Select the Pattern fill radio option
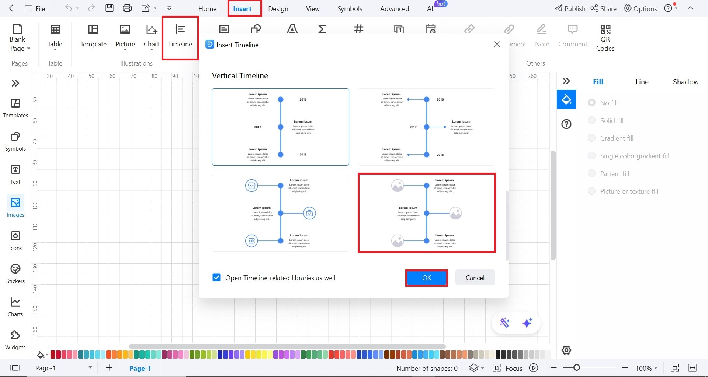The width and height of the screenshot is (708, 377). point(591,173)
